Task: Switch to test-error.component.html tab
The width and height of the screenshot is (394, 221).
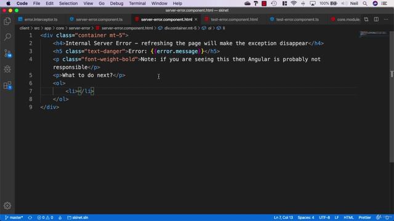Action: tap(231, 19)
